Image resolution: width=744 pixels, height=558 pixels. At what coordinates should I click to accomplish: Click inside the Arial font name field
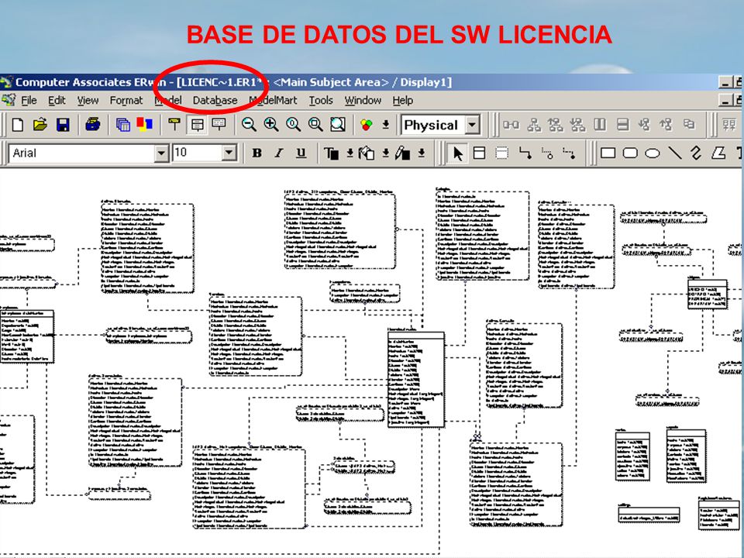pos(81,153)
